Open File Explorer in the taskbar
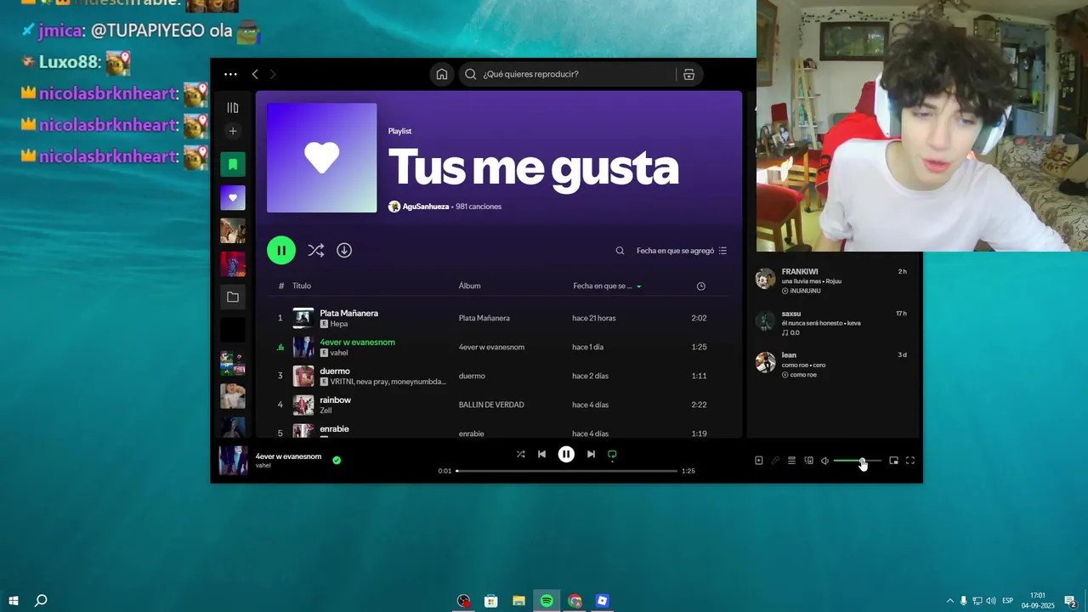1088x612 pixels. [x=518, y=601]
